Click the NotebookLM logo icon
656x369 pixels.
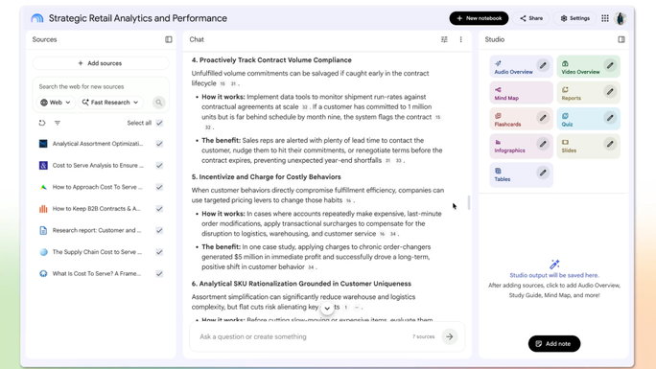click(x=37, y=18)
